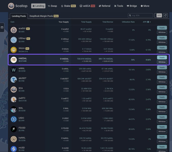The image size is (172, 152).
Task: Open the Tools menu
Action: 119,6
